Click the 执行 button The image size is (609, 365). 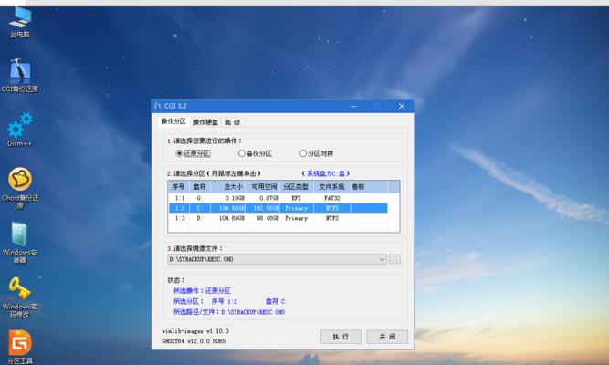[x=341, y=337]
